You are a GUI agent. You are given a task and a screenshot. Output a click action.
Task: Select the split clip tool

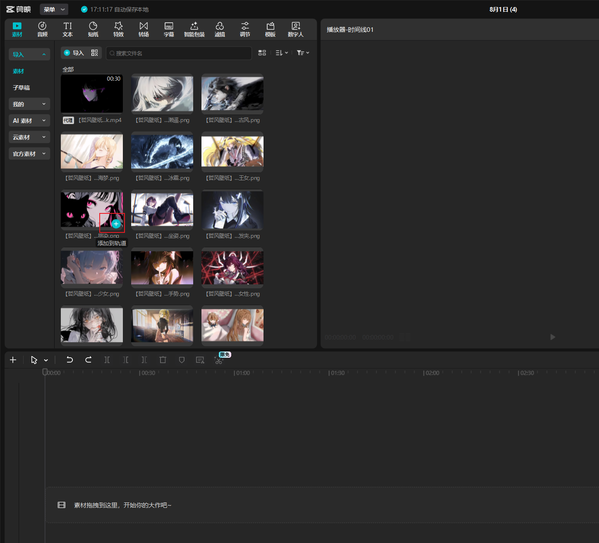107,360
